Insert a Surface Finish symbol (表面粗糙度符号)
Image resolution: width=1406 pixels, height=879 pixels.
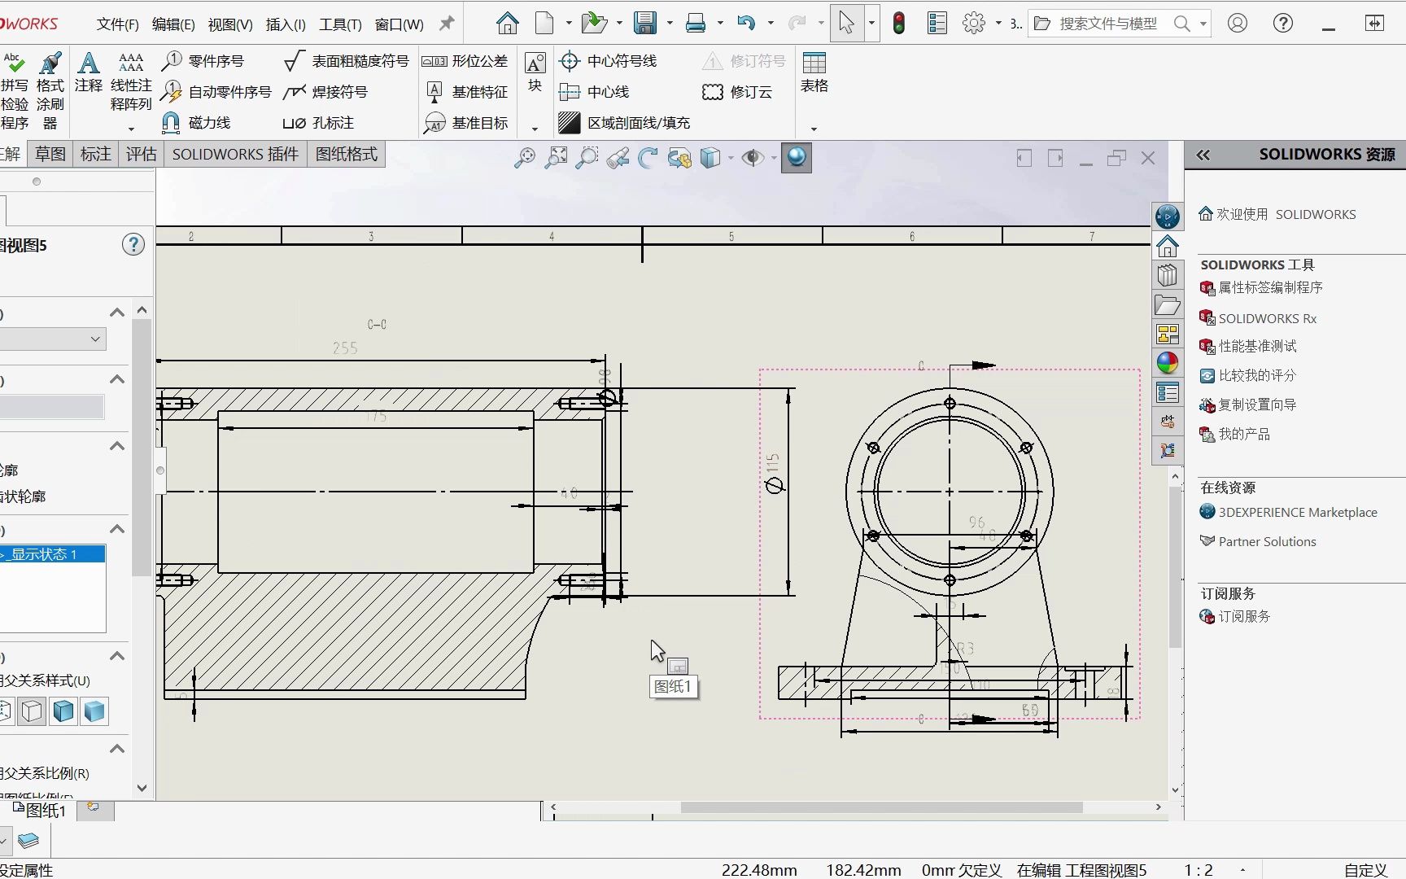(346, 61)
